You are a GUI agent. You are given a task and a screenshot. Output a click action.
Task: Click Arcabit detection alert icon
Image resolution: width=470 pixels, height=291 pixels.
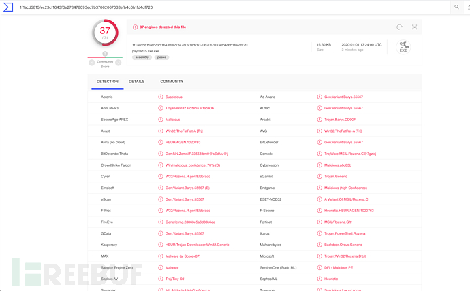pyautogui.click(x=319, y=120)
